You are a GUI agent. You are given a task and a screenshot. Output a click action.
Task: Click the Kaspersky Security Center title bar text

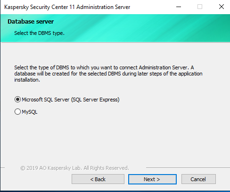67,7
